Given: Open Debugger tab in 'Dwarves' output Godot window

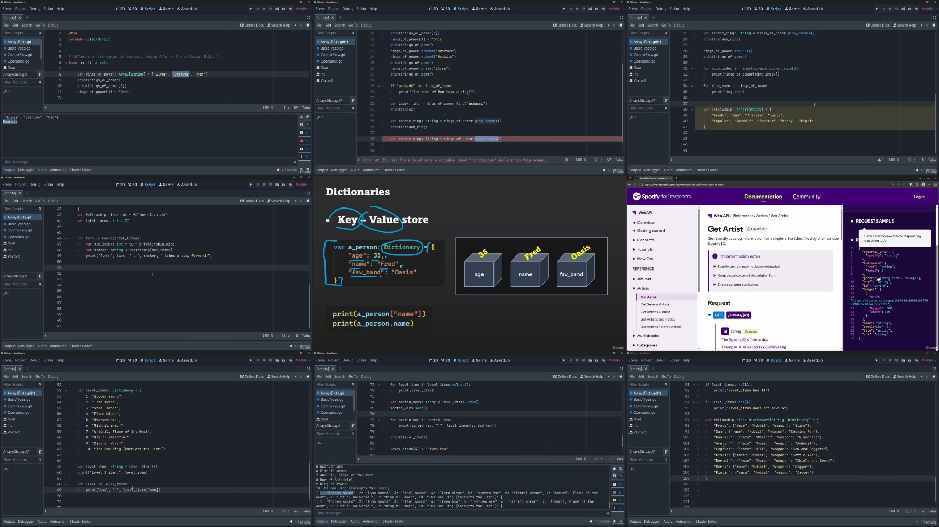Looking at the screenshot, I should pos(26,170).
